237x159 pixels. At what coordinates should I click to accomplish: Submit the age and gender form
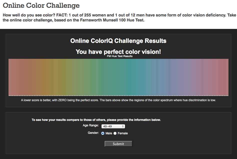(118, 144)
